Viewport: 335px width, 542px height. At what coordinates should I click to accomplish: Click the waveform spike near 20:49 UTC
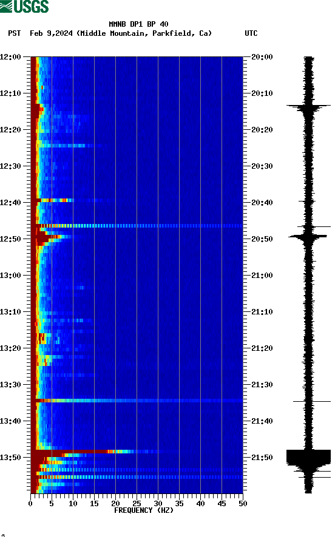tap(308, 237)
